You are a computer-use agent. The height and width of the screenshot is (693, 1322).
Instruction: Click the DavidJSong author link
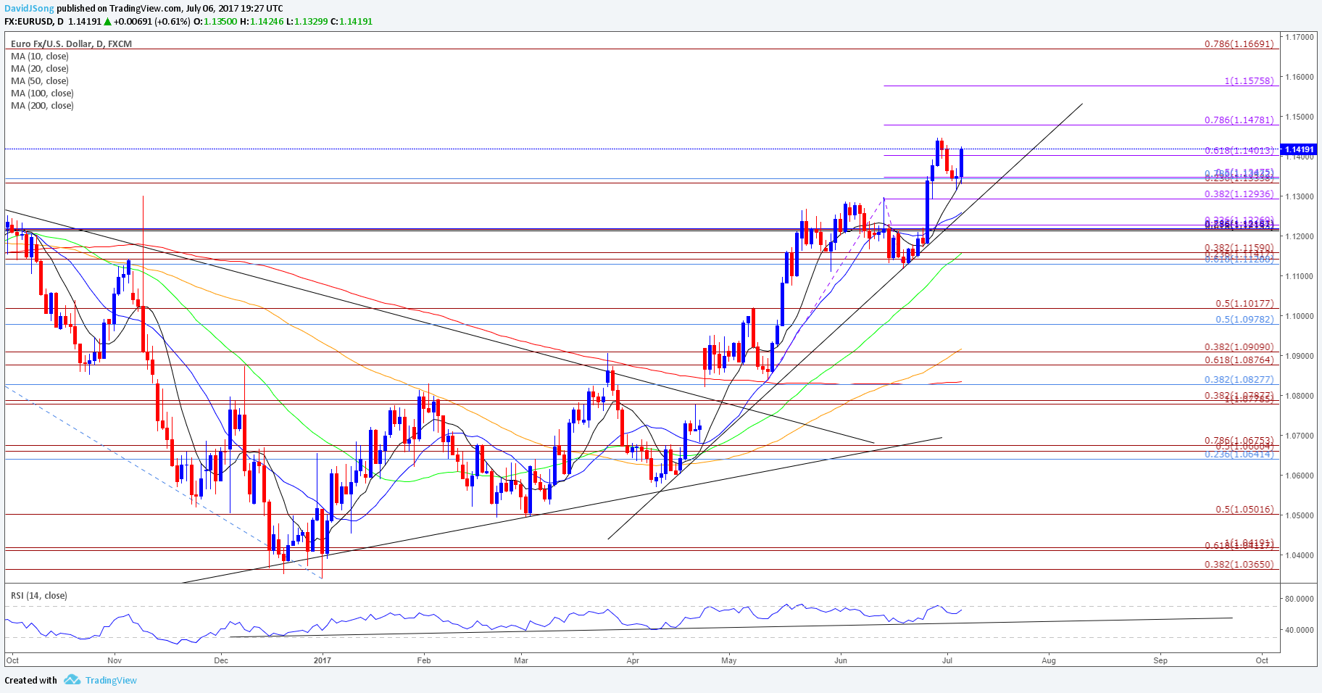pyautogui.click(x=29, y=9)
